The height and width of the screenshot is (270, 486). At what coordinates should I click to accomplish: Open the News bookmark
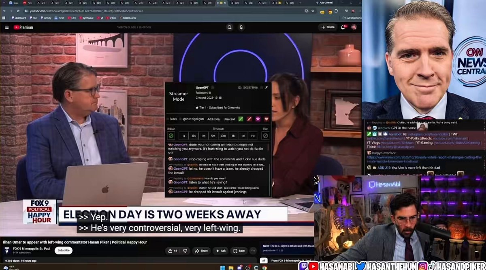[59, 18]
